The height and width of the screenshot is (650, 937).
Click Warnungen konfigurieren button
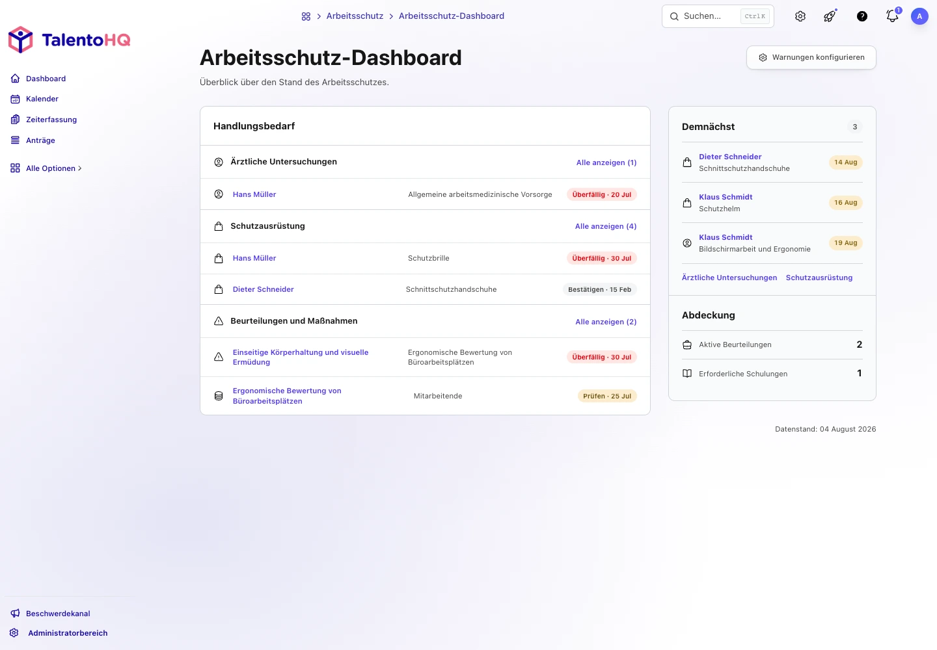tap(811, 57)
